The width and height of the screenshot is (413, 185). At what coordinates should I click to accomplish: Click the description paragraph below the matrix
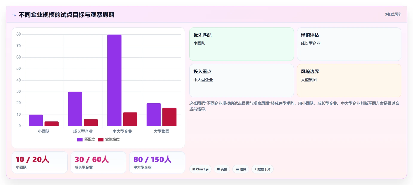point(295,106)
